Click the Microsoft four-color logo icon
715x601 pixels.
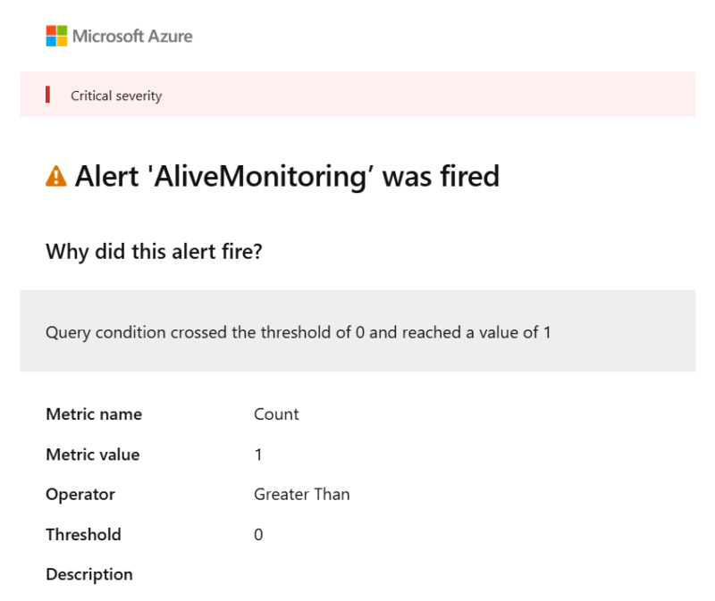pos(56,36)
